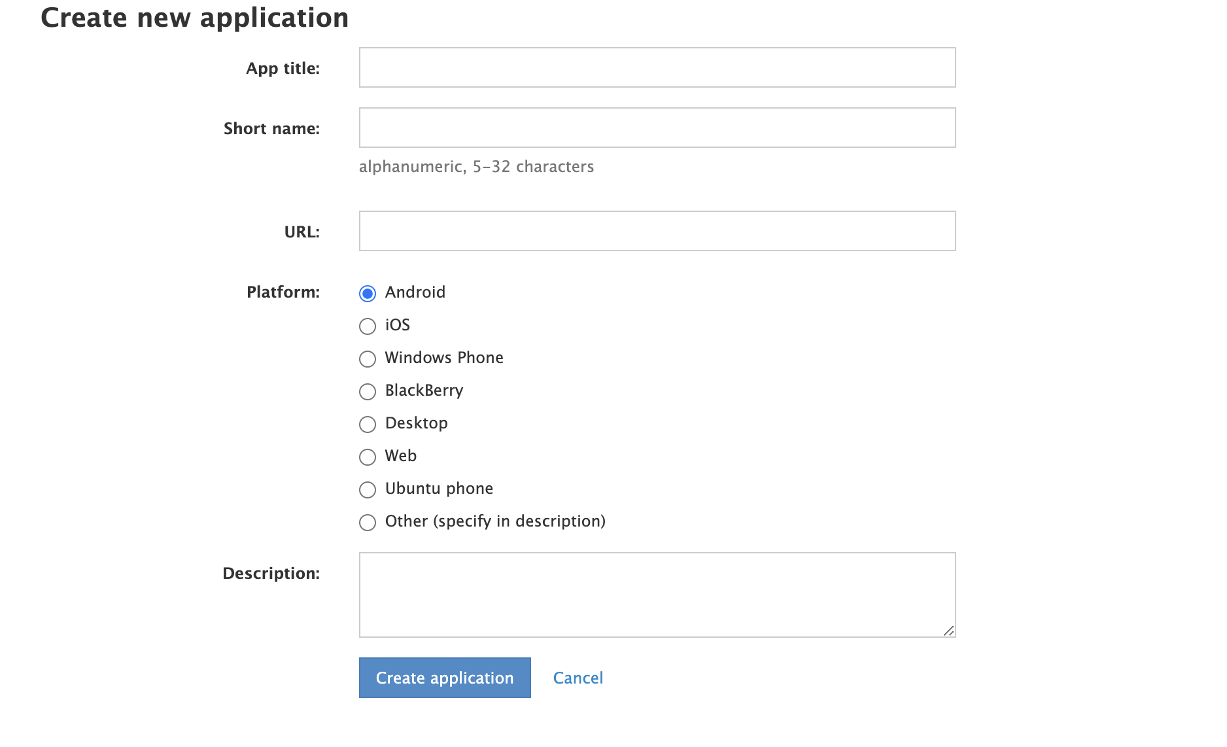Click the Cancel link
The image size is (1227, 747).
pos(578,678)
